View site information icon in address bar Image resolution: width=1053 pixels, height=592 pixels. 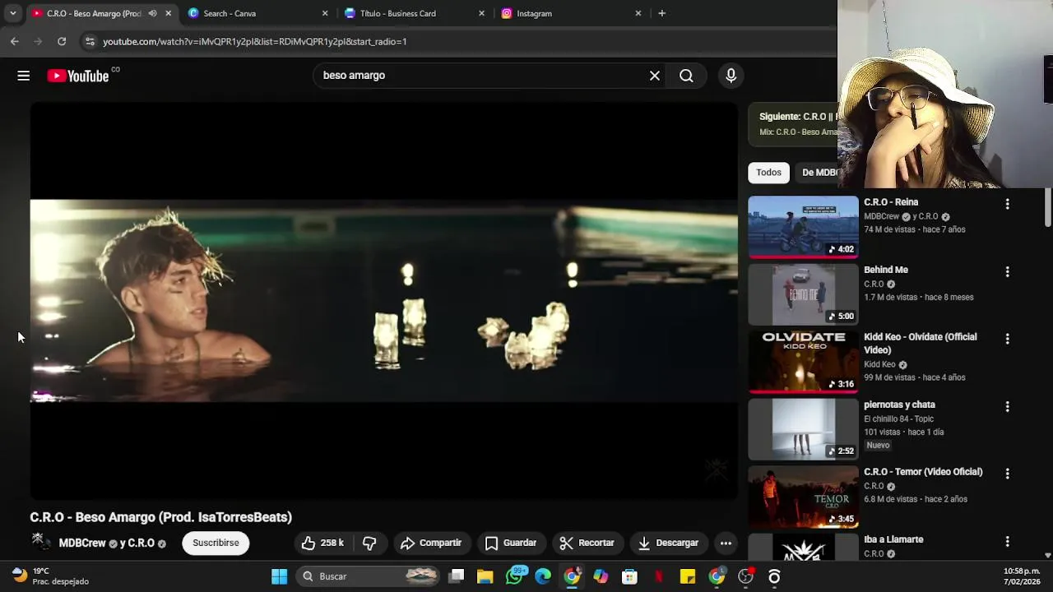click(90, 41)
